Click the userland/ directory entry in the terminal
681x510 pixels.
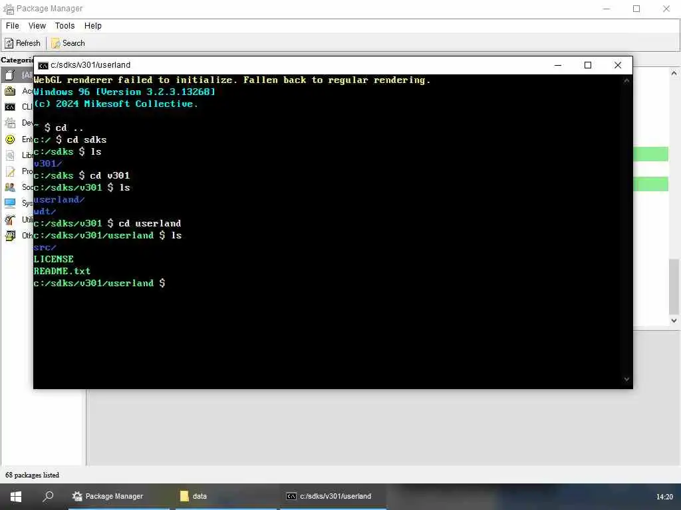(59, 199)
